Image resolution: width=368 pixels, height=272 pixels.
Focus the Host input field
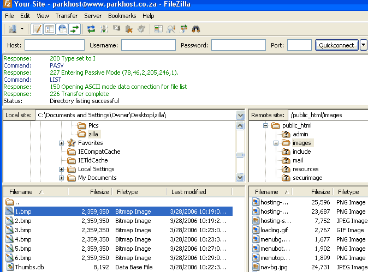[55, 45]
